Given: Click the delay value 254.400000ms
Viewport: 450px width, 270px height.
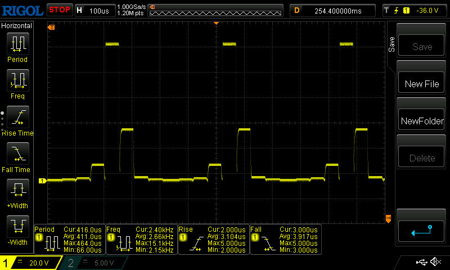Looking at the screenshot, I should coord(338,11).
